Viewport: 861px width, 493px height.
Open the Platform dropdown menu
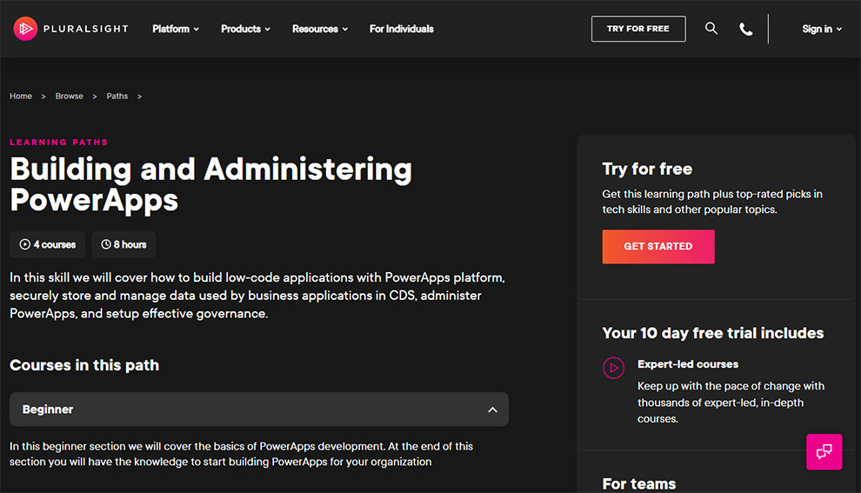[176, 29]
